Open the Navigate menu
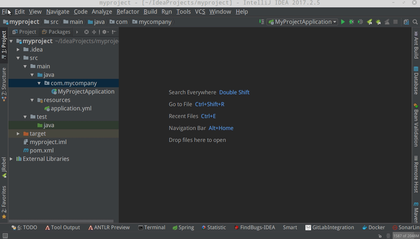This screenshot has height=239, width=420. pyautogui.click(x=57, y=12)
